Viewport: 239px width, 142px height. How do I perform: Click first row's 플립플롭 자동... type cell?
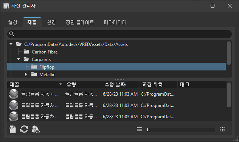[x=81, y=94]
